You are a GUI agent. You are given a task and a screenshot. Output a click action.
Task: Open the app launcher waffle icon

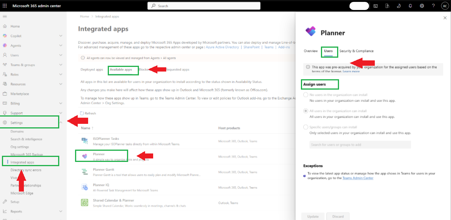coord(5,6)
